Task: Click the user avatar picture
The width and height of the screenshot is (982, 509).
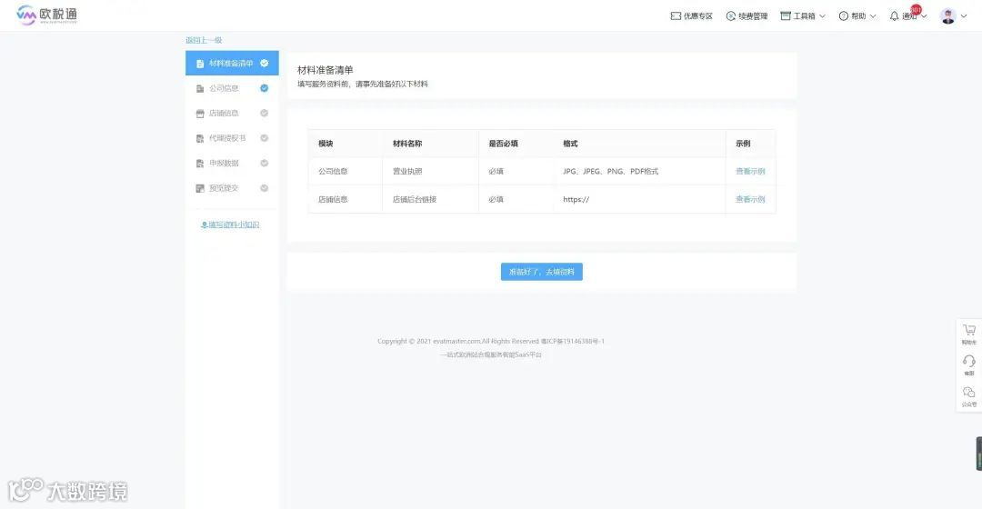Action: point(948,16)
